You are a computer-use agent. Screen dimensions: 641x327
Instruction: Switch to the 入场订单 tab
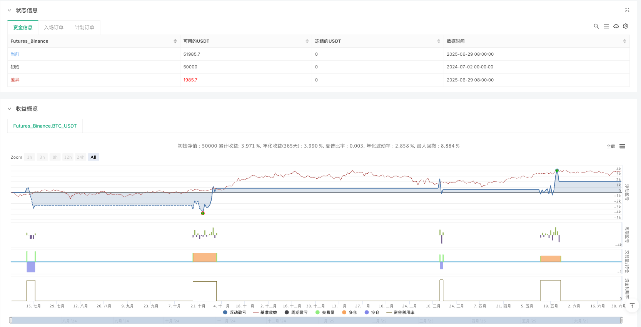click(53, 28)
